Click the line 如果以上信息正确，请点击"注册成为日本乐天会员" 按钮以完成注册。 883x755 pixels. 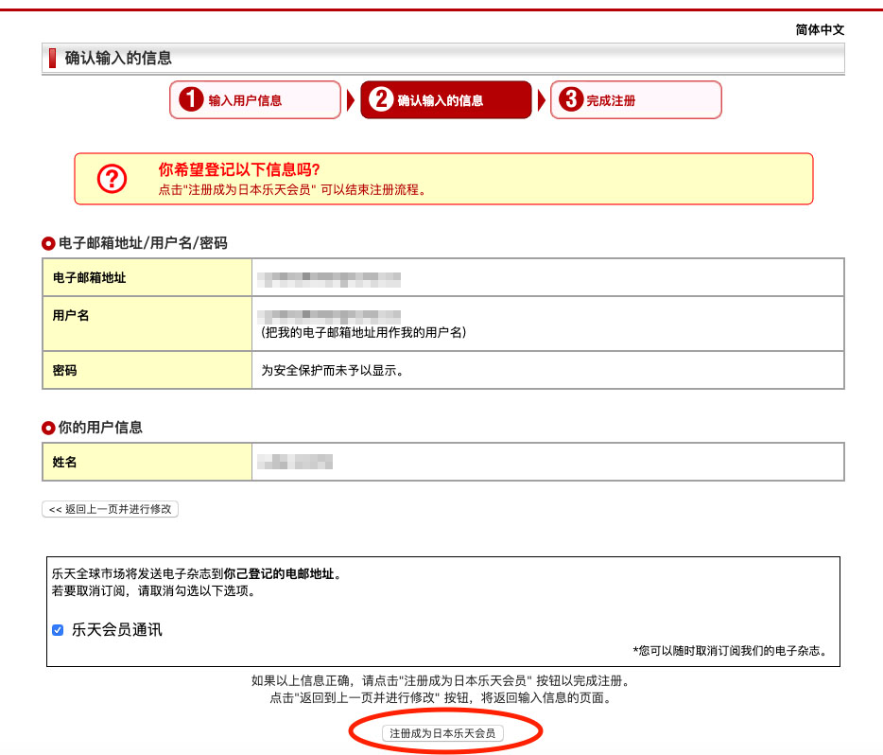[x=441, y=680]
